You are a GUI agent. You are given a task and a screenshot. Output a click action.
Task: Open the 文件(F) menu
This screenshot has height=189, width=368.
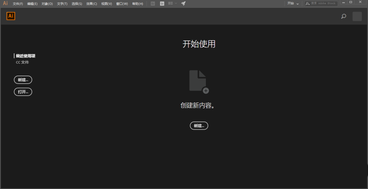[x=18, y=4]
